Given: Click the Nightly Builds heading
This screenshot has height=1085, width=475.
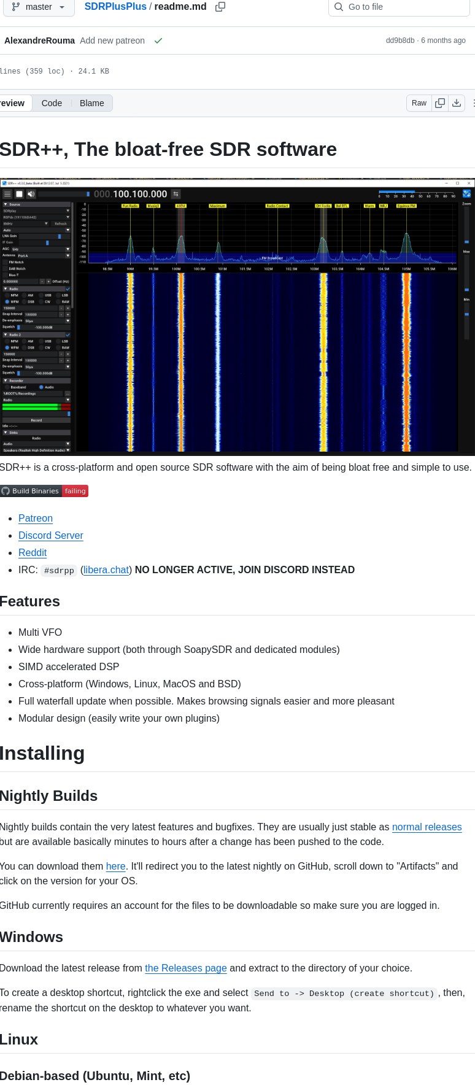Looking at the screenshot, I should 48,795.
